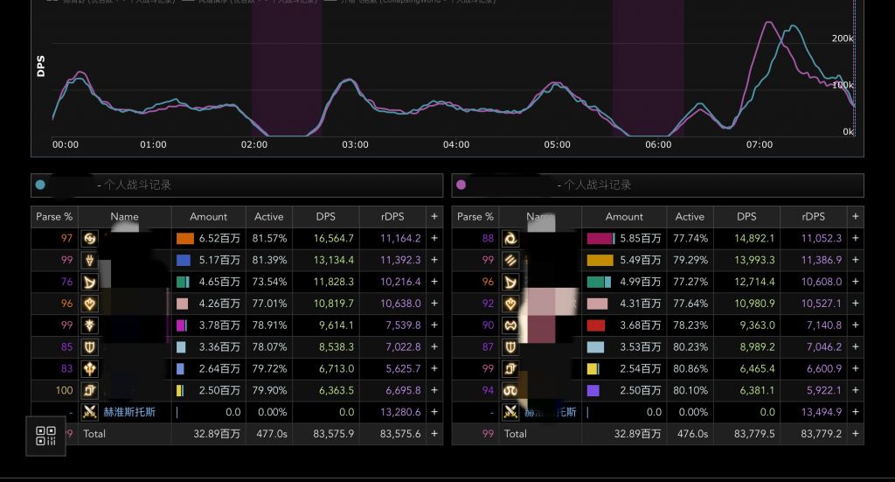This screenshot has height=482, width=895.
Task: Sort left table by Parse % header
Action: tap(54, 216)
